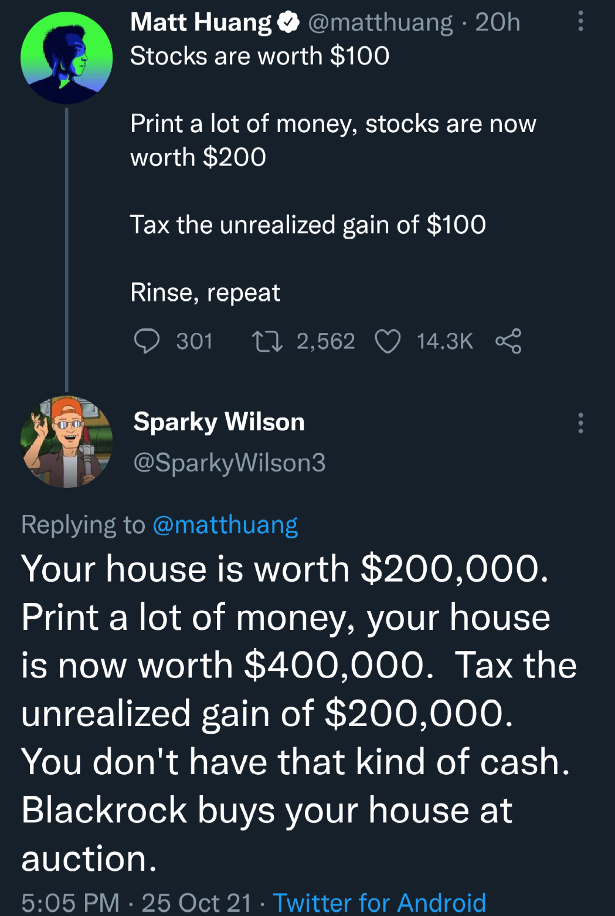The image size is (615, 916).
Task: Click the @matthuang mention in Replying to
Action: (225, 524)
